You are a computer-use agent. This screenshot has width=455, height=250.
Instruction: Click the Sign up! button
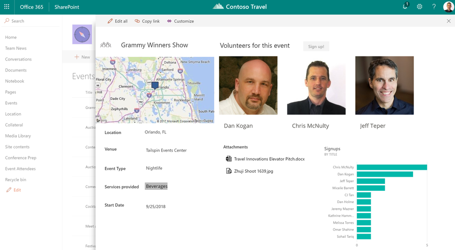coord(316,46)
